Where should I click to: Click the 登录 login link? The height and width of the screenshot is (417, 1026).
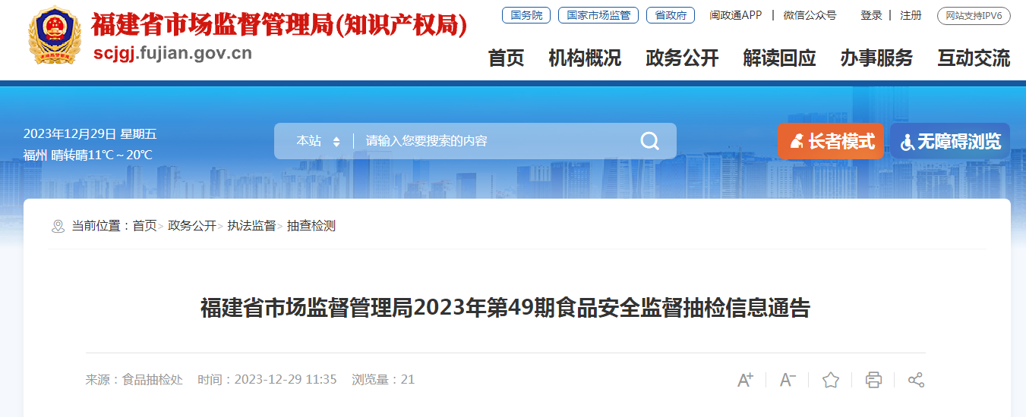(871, 15)
